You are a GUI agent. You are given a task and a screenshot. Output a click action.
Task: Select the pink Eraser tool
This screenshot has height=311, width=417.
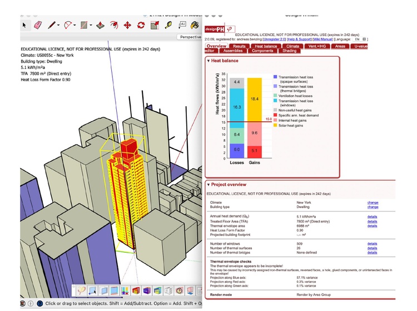(x=38, y=25)
